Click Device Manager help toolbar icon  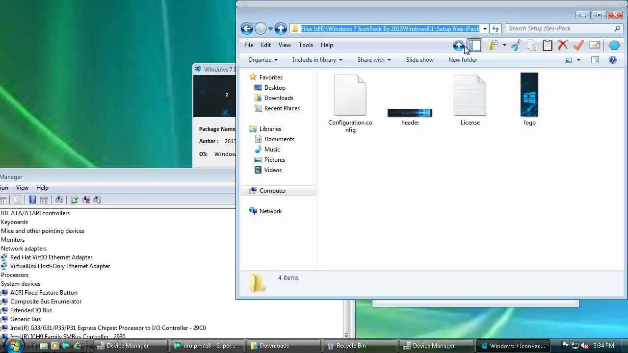click(x=32, y=200)
